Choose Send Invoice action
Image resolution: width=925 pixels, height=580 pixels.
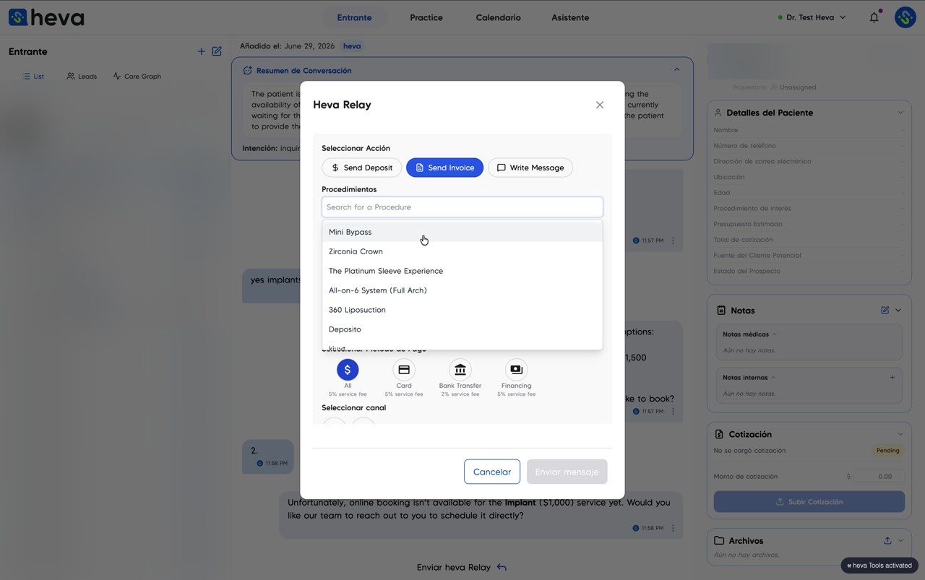[x=444, y=168]
